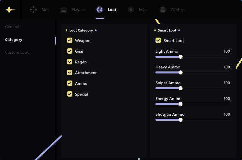Viewport: 242px width, 160px height.
Task: Disable the Regen checkbox
Action: [x=70, y=62]
